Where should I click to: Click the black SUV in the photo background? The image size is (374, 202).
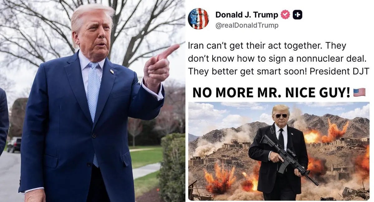14,145
